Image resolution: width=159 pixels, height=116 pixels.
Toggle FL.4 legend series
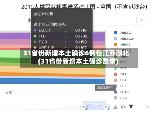[120, 80]
